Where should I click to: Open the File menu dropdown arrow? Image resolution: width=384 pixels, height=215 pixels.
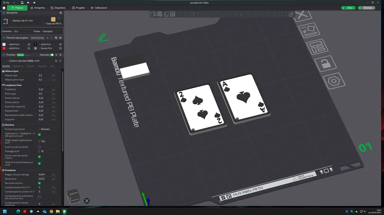[x=13, y=3]
